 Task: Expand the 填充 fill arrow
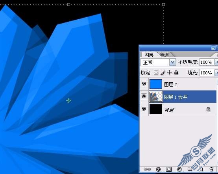pyautogui.click(x=216, y=73)
